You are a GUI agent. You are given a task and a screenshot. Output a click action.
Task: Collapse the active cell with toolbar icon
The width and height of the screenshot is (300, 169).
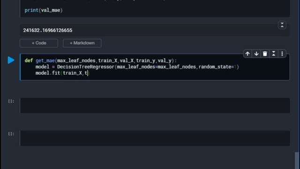click(274, 54)
